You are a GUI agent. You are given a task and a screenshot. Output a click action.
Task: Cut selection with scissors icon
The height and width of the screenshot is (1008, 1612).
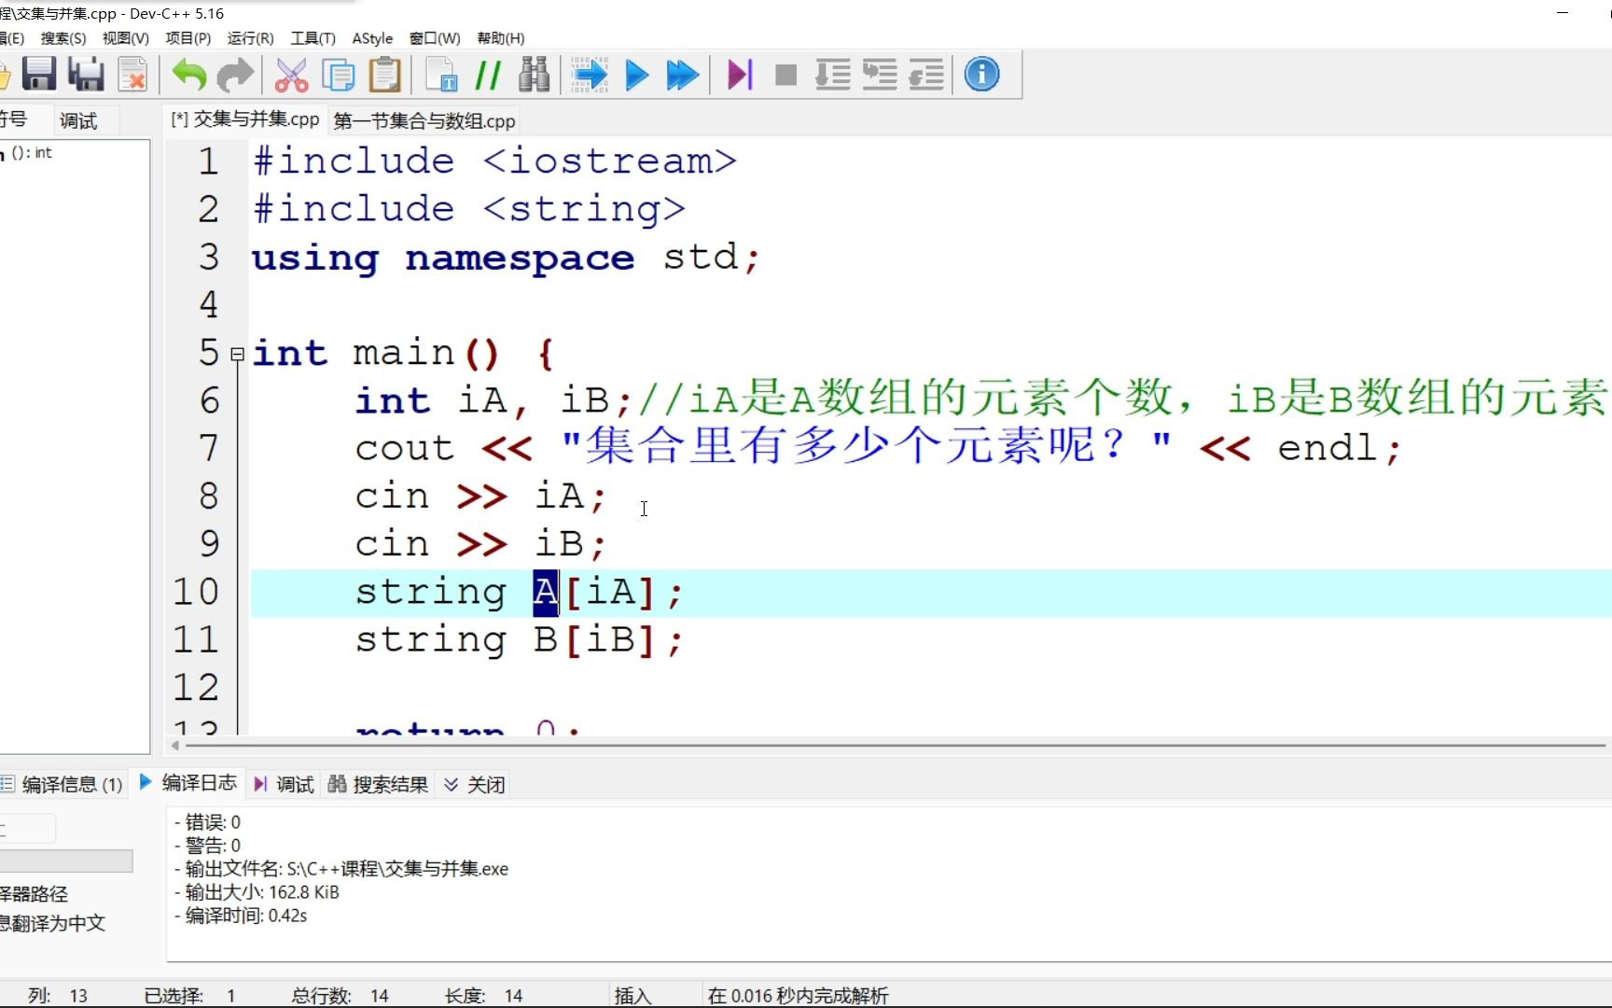[291, 75]
